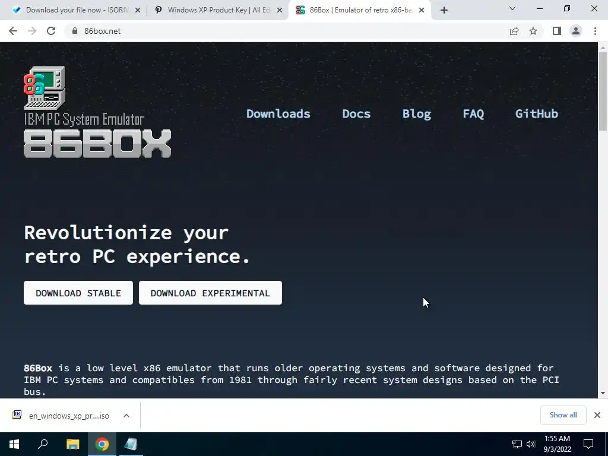
Task: Close the ISORIVER download tab
Action: tap(138, 10)
